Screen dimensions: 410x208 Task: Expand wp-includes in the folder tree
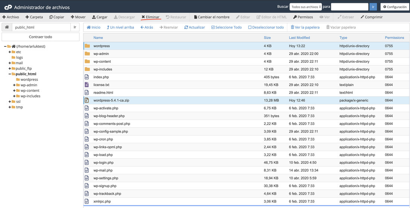click(x=15, y=96)
